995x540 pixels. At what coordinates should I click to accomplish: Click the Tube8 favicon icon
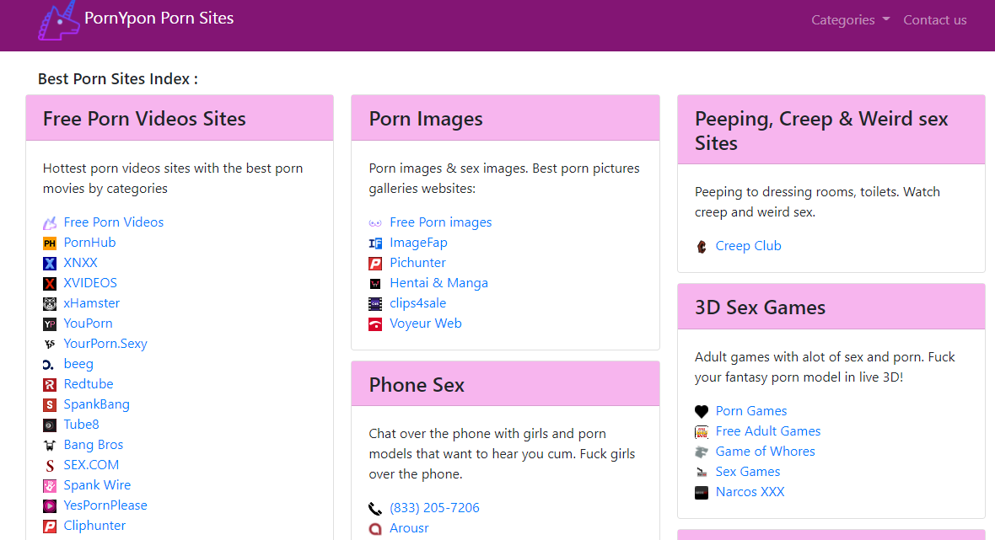pos(50,425)
